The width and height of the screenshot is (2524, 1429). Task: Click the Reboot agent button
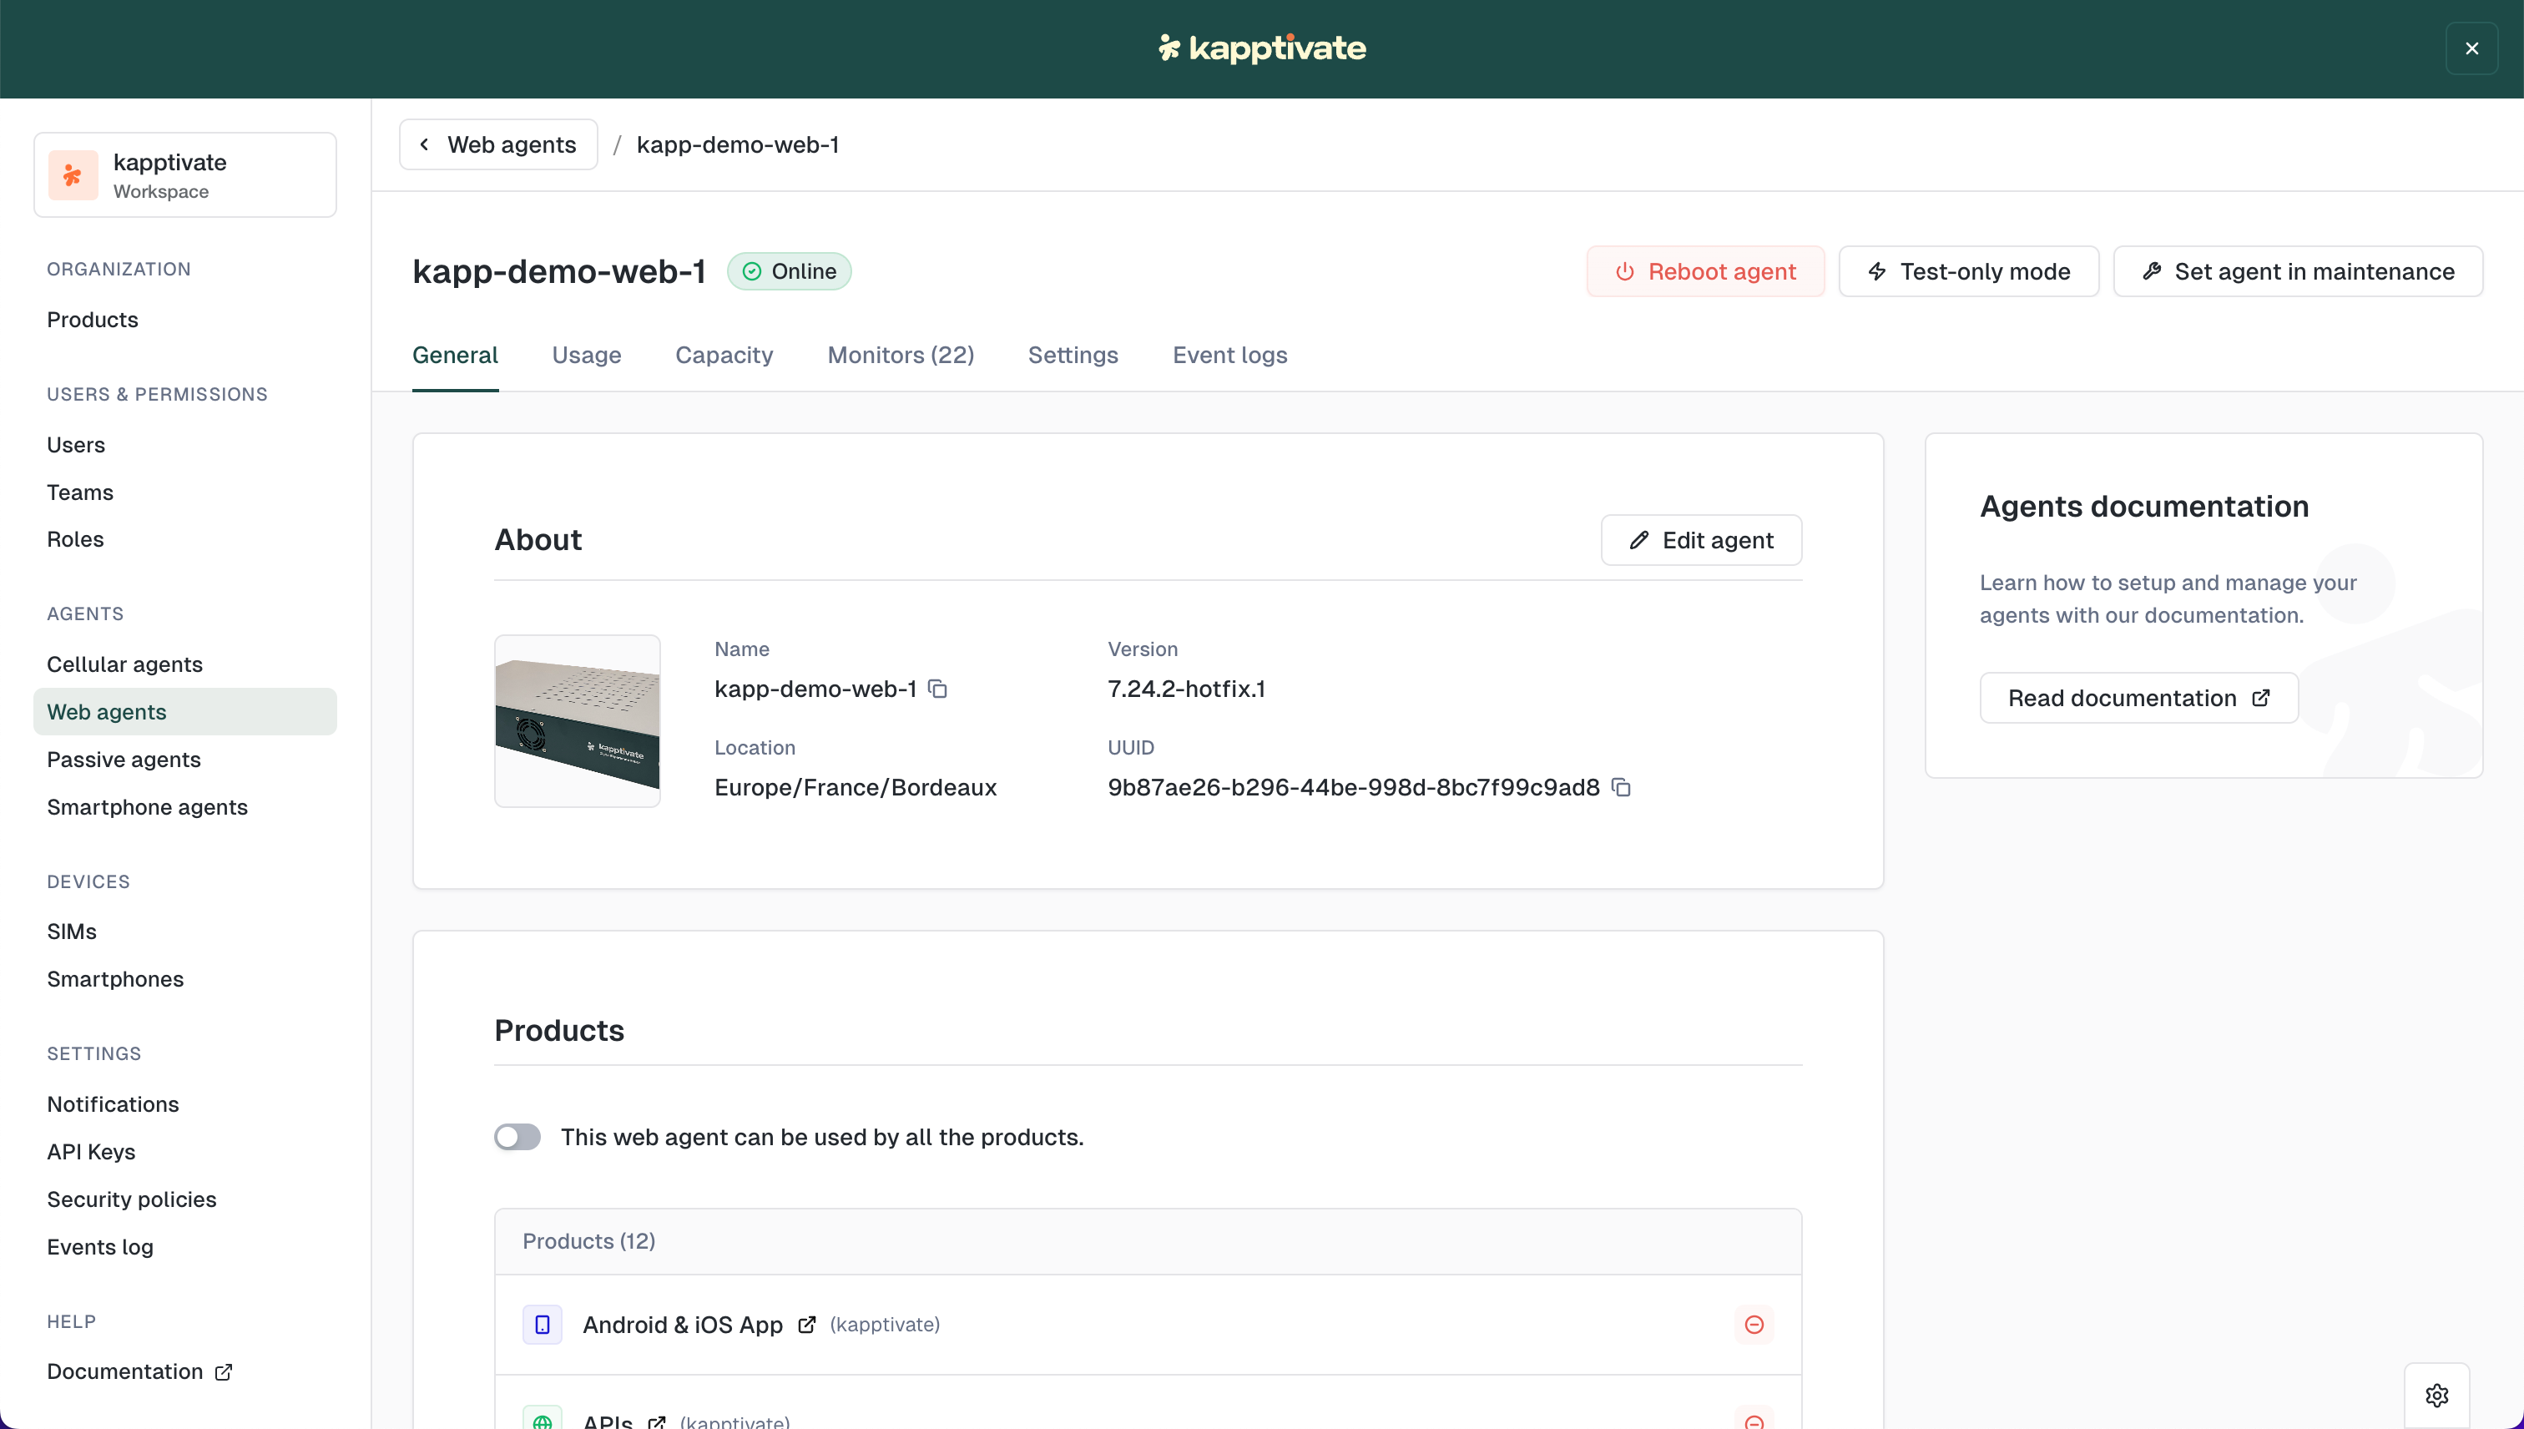(x=1704, y=271)
